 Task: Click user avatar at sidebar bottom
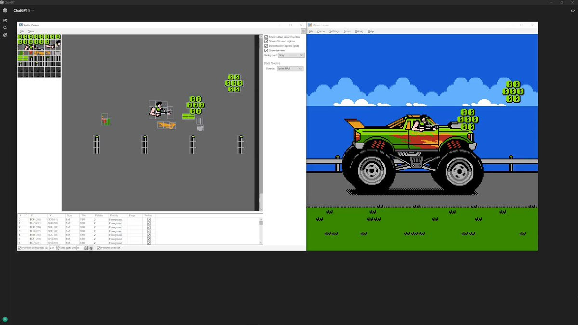point(5,319)
